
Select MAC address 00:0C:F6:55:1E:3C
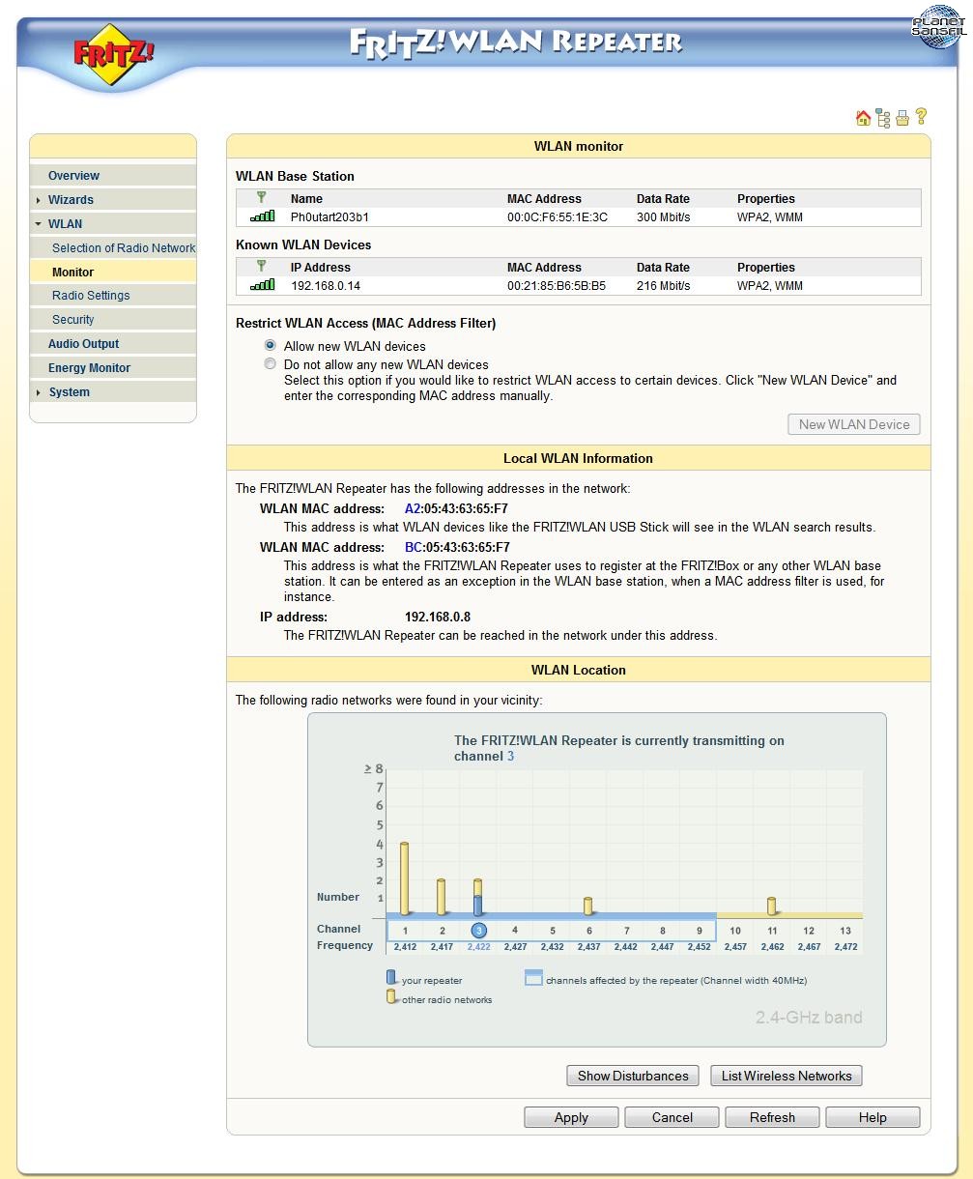[558, 217]
